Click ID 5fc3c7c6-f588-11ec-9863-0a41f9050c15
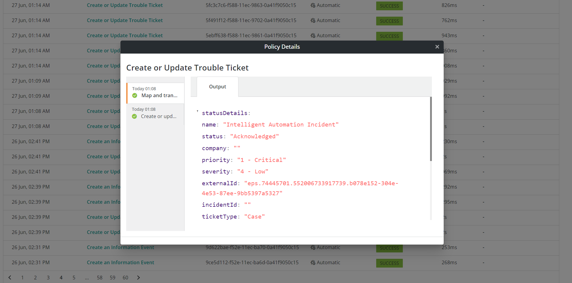This screenshot has height=283, width=572. pyautogui.click(x=251, y=5)
